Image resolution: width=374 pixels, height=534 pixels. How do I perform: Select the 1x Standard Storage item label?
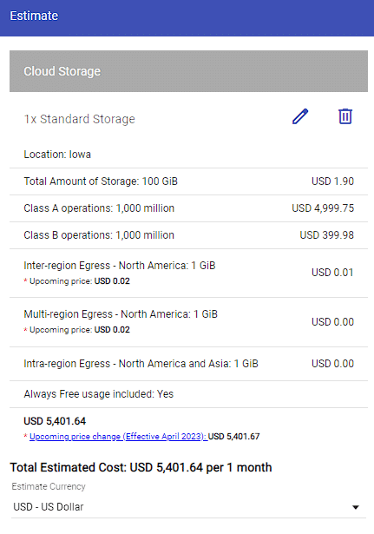pyautogui.click(x=79, y=119)
